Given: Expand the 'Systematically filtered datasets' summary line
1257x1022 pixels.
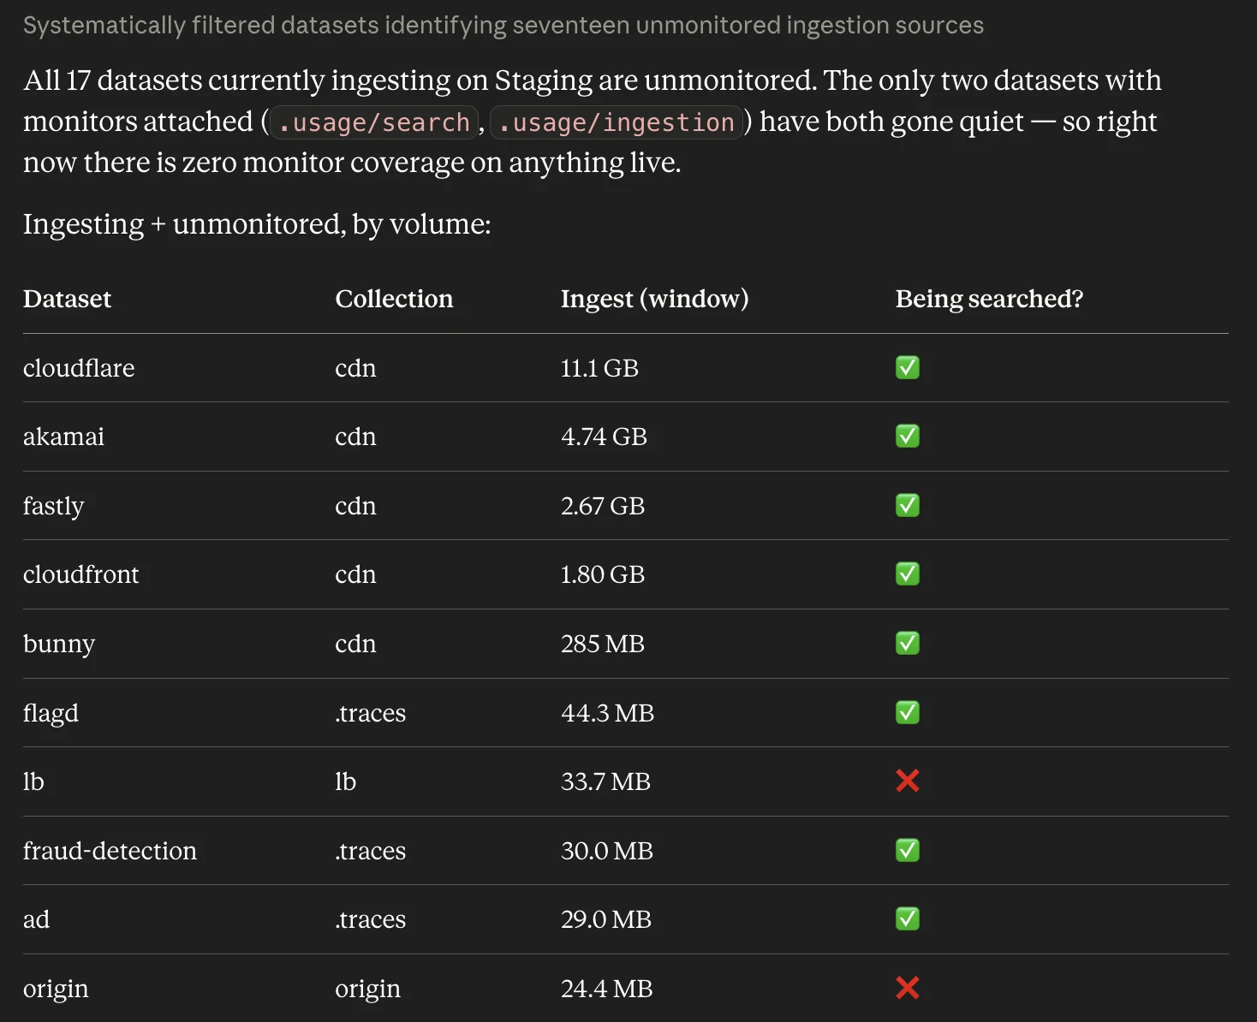Looking at the screenshot, I should (x=503, y=26).
